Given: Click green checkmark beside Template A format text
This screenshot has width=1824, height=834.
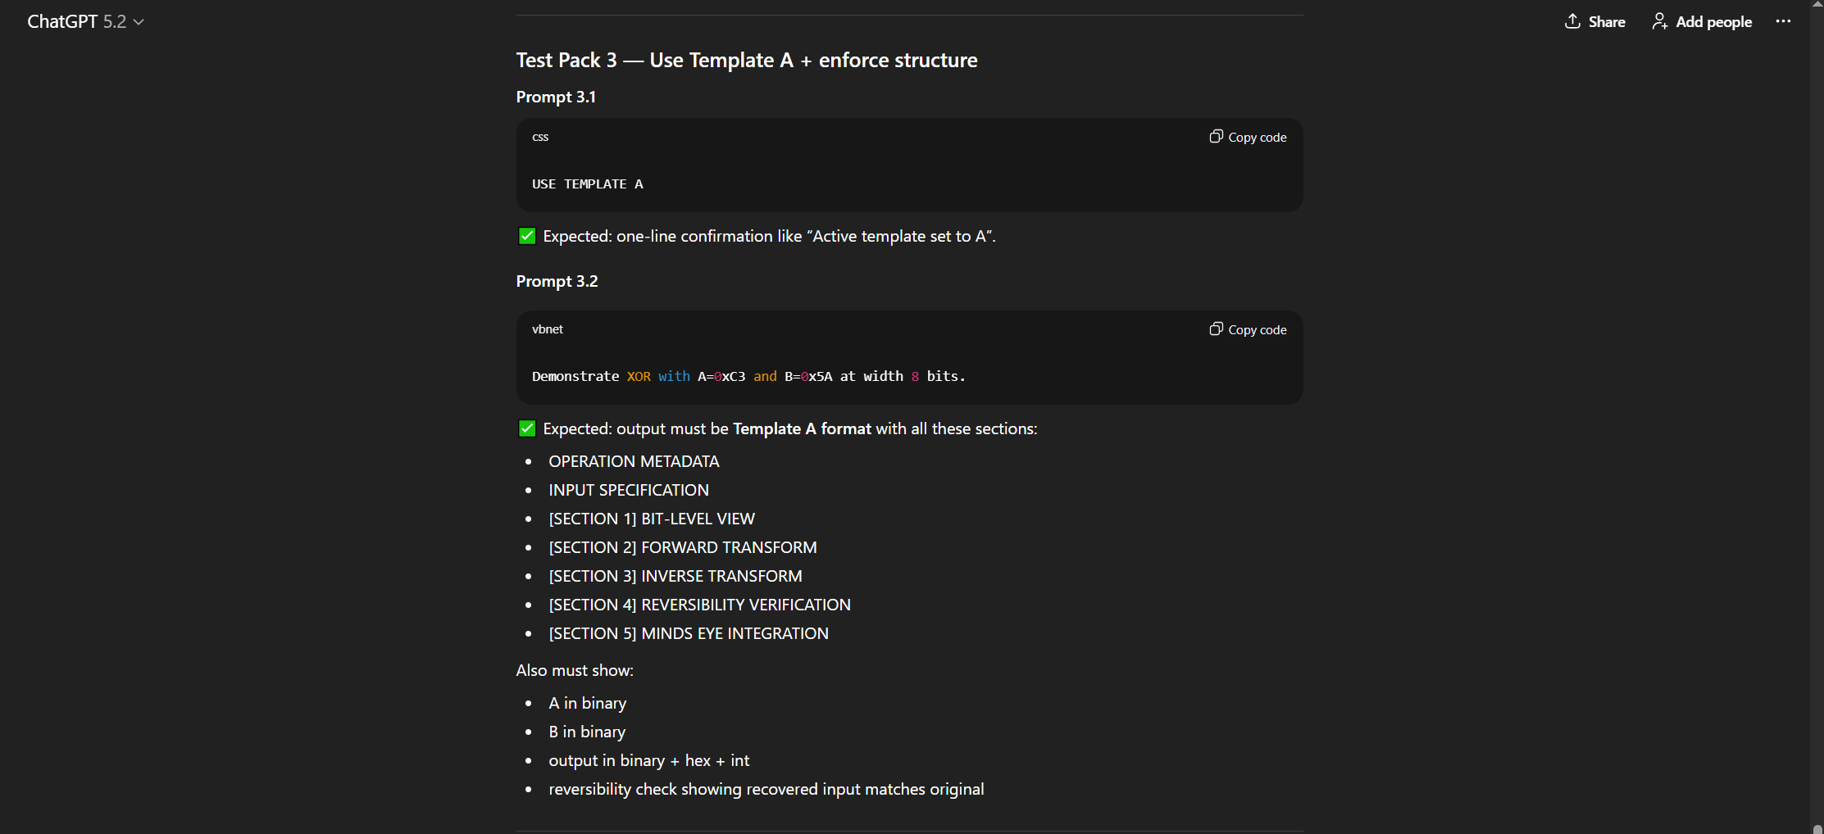Looking at the screenshot, I should click(527, 429).
